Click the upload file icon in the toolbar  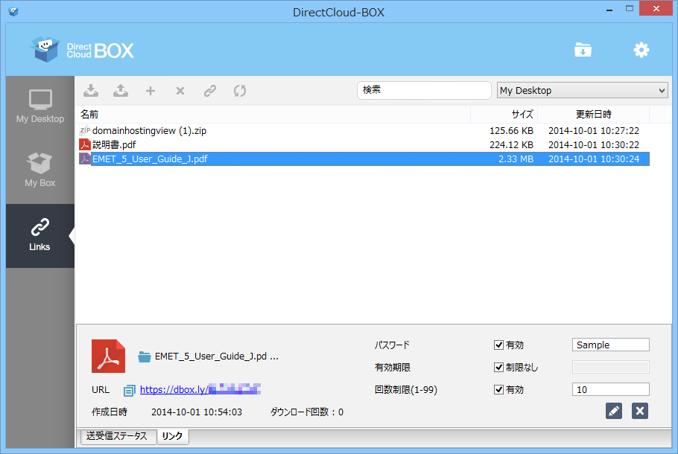[121, 90]
